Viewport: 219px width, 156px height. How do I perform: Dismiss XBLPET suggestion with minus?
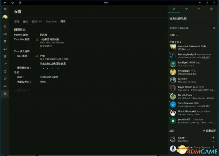pyautogui.click(x=213, y=141)
